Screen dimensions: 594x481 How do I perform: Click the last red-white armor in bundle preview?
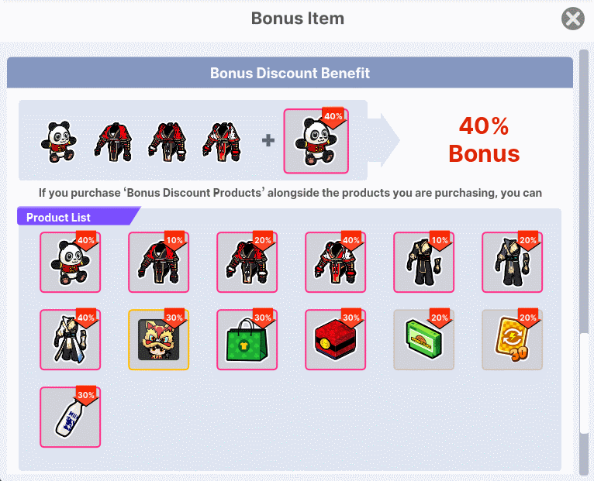pyautogui.click(x=222, y=142)
